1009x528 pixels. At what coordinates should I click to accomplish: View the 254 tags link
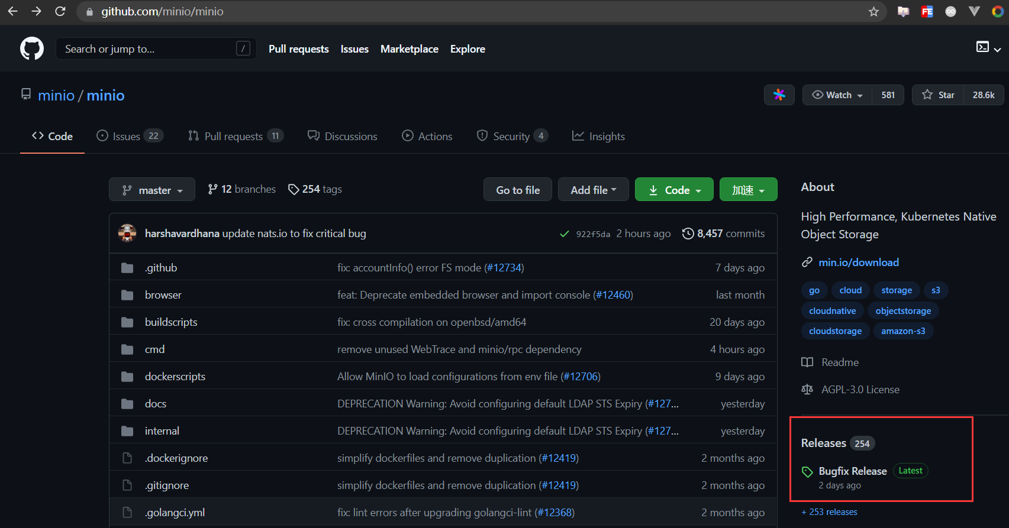315,189
